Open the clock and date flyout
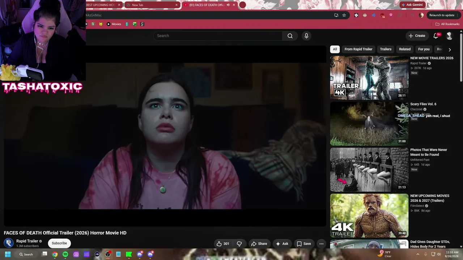Viewport: 463px width, 260px height. (x=452, y=254)
